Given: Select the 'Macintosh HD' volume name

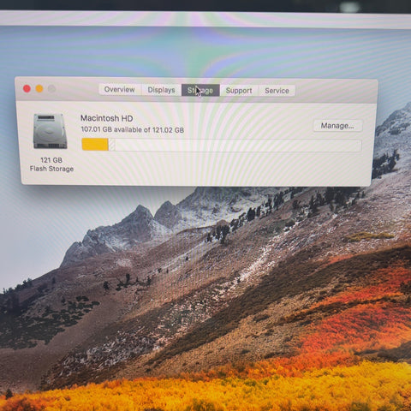Looking at the screenshot, I should [107, 118].
